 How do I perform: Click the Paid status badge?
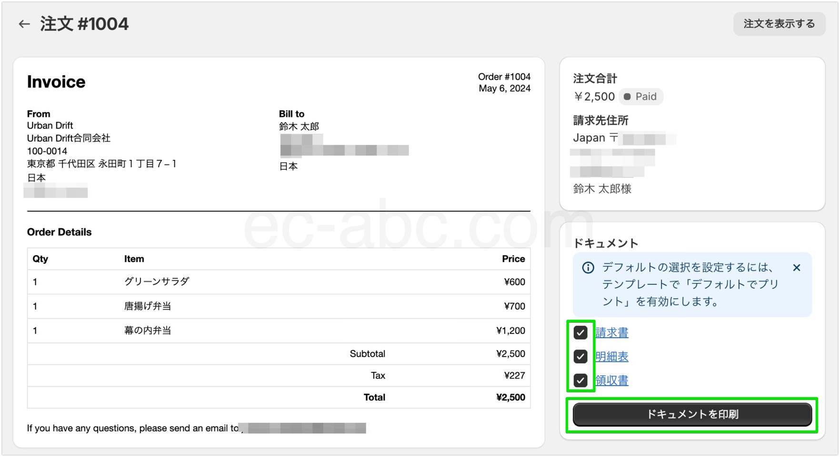[641, 97]
